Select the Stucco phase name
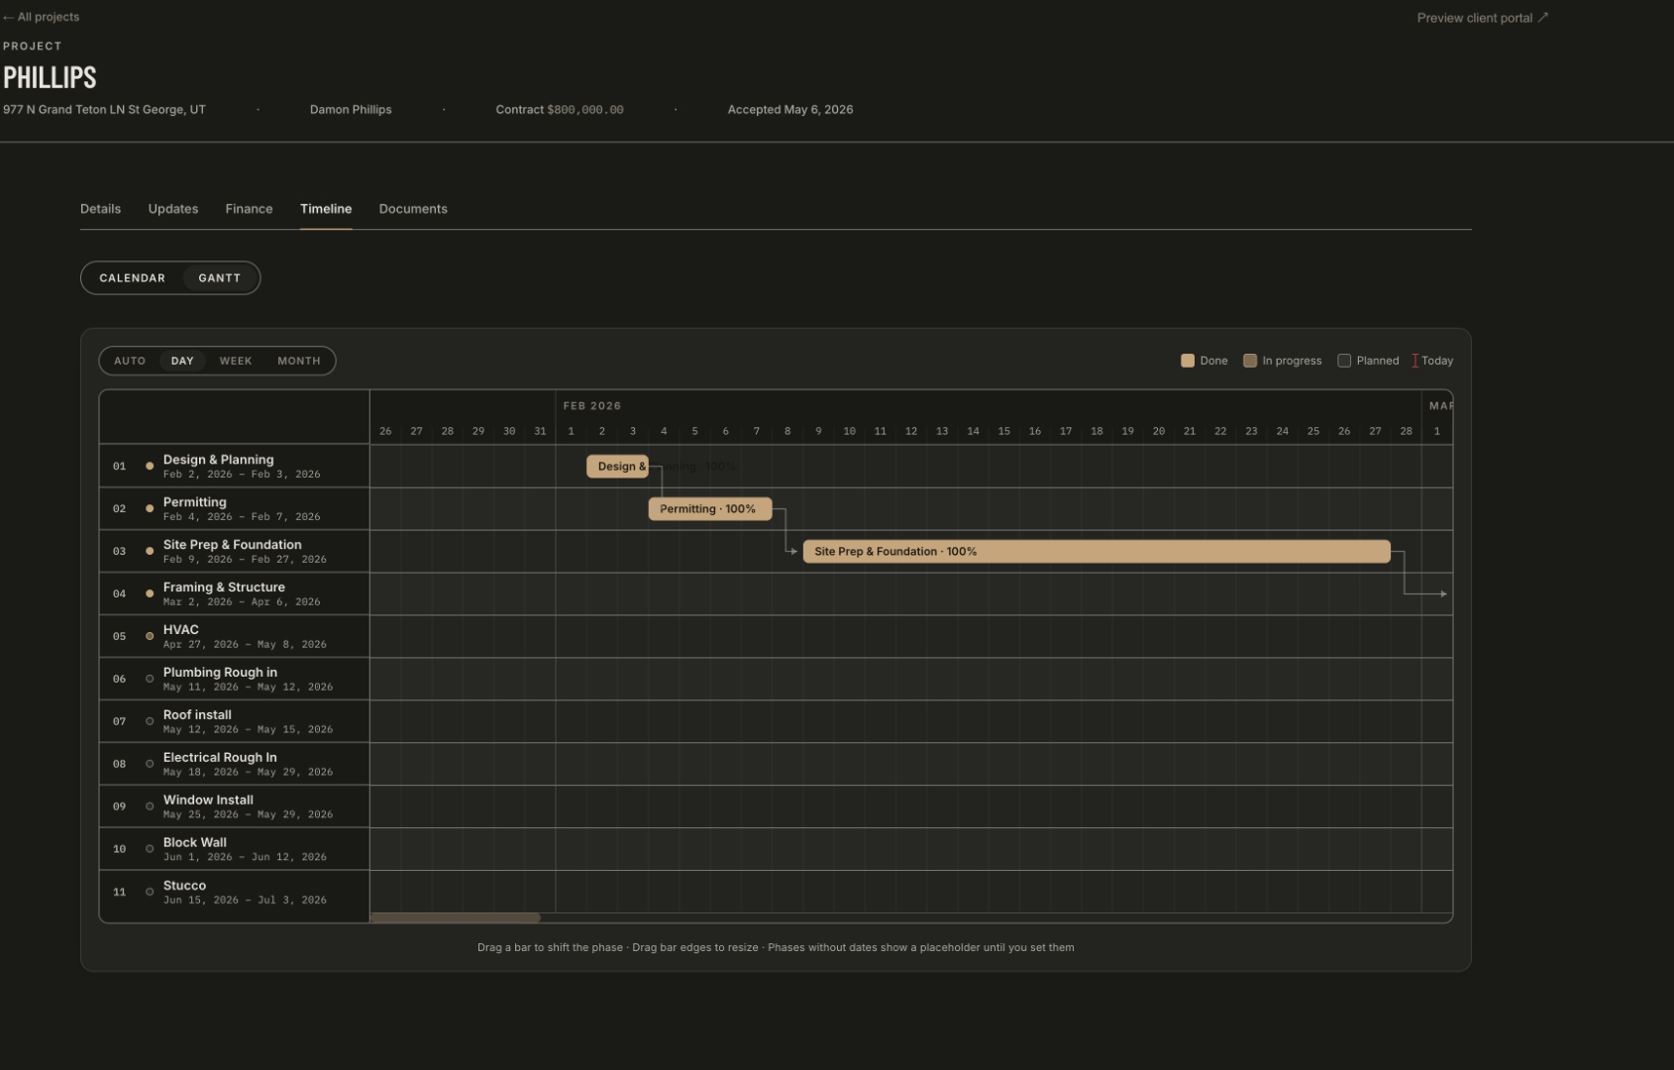The height and width of the screenshot is (1070, 1674). [x=184, y=886]
